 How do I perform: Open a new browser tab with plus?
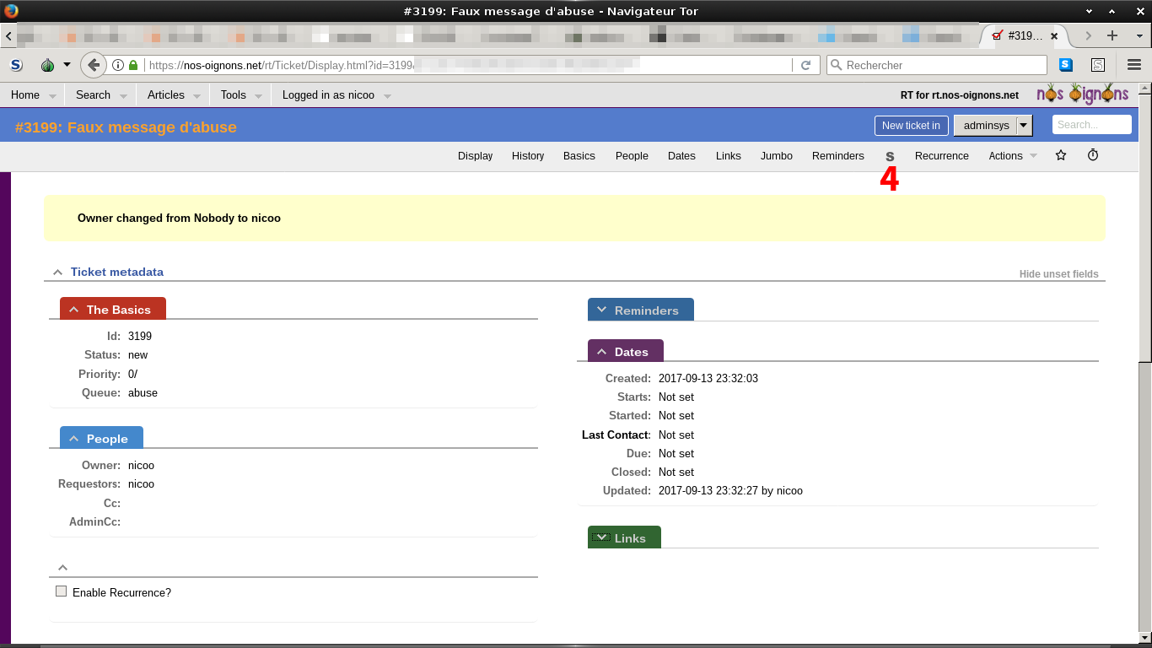point(1112,35)
